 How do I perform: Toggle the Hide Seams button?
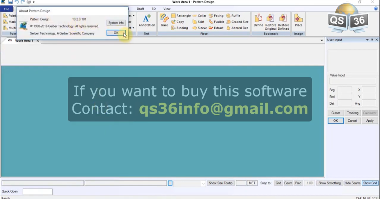point(352,183)
